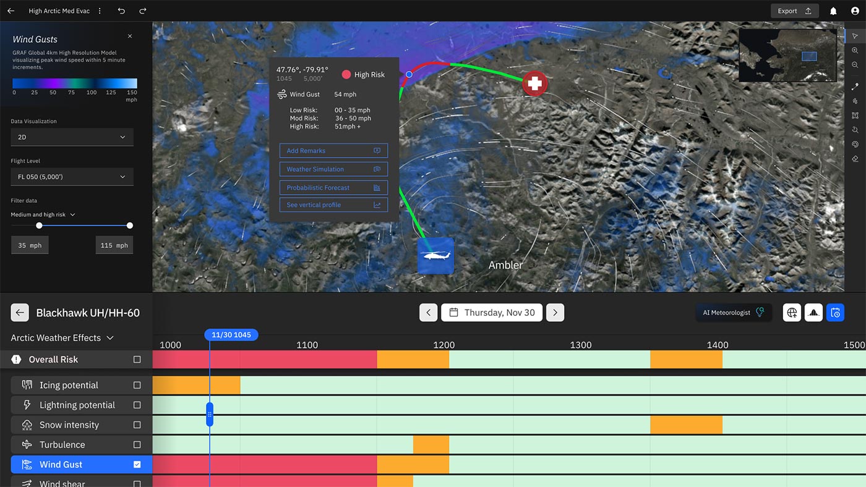Click the undo arrow icon

click(122, 11)
